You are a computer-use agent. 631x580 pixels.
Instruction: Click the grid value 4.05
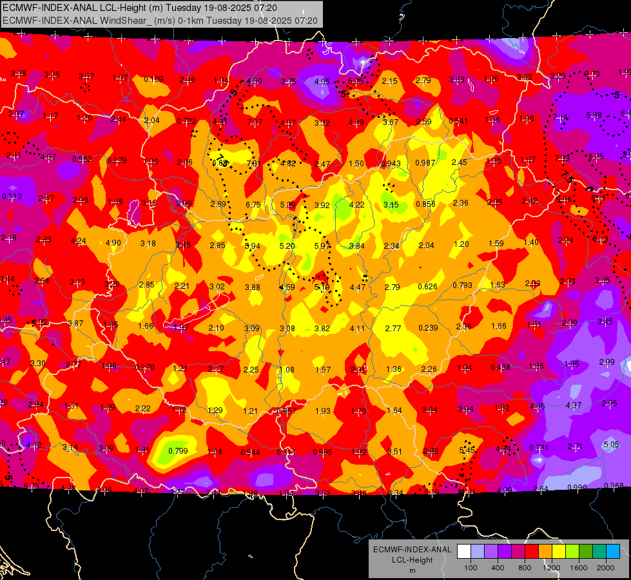tap(322, 82)
